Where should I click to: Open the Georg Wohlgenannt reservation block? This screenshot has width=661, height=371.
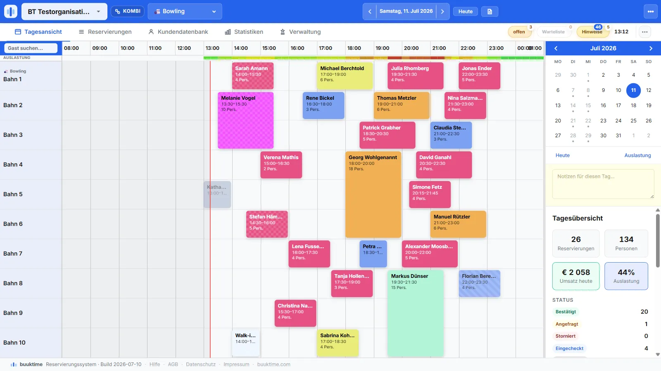[x=373, y=194]
